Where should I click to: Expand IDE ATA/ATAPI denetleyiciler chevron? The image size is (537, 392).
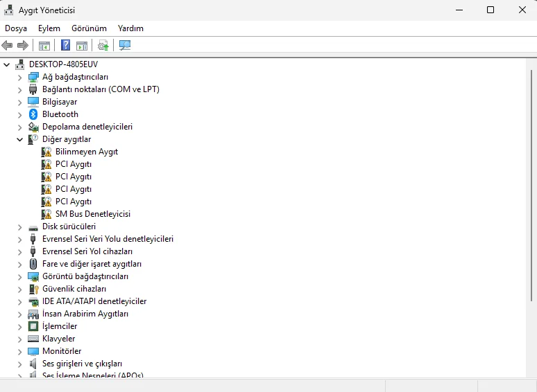(x=20, y=302)
